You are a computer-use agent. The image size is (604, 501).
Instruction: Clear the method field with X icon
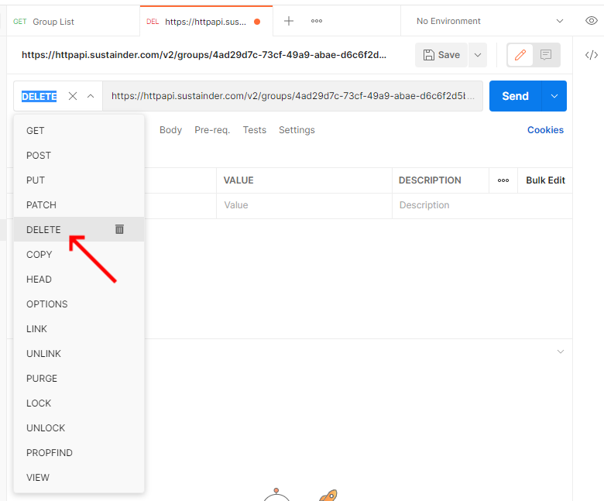73,96
